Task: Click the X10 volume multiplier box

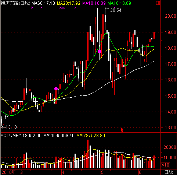Action: tap(165, 165)
